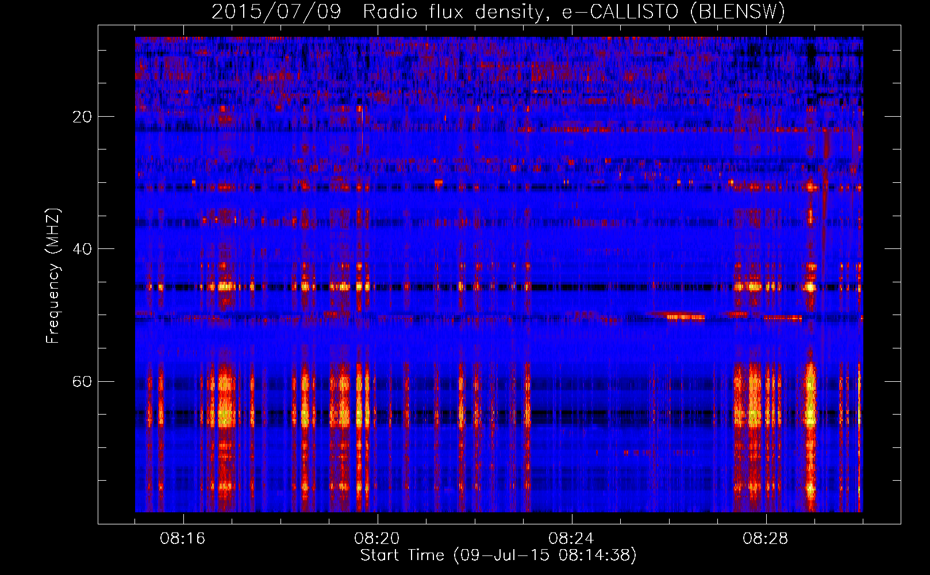Click the 'Start Time (09-Jul-15 08:14:38)' label
This screenshot has width=930, height=575.
pos(498,555)
